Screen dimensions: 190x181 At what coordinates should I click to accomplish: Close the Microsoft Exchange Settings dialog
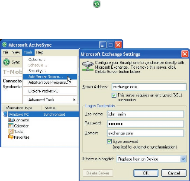pyautogui.click(x=185, y=54)
